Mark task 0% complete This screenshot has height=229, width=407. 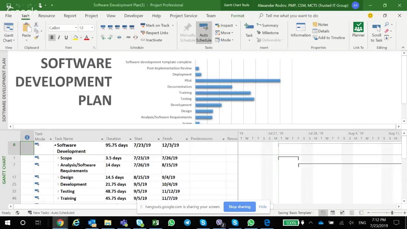tap(103, 27)
